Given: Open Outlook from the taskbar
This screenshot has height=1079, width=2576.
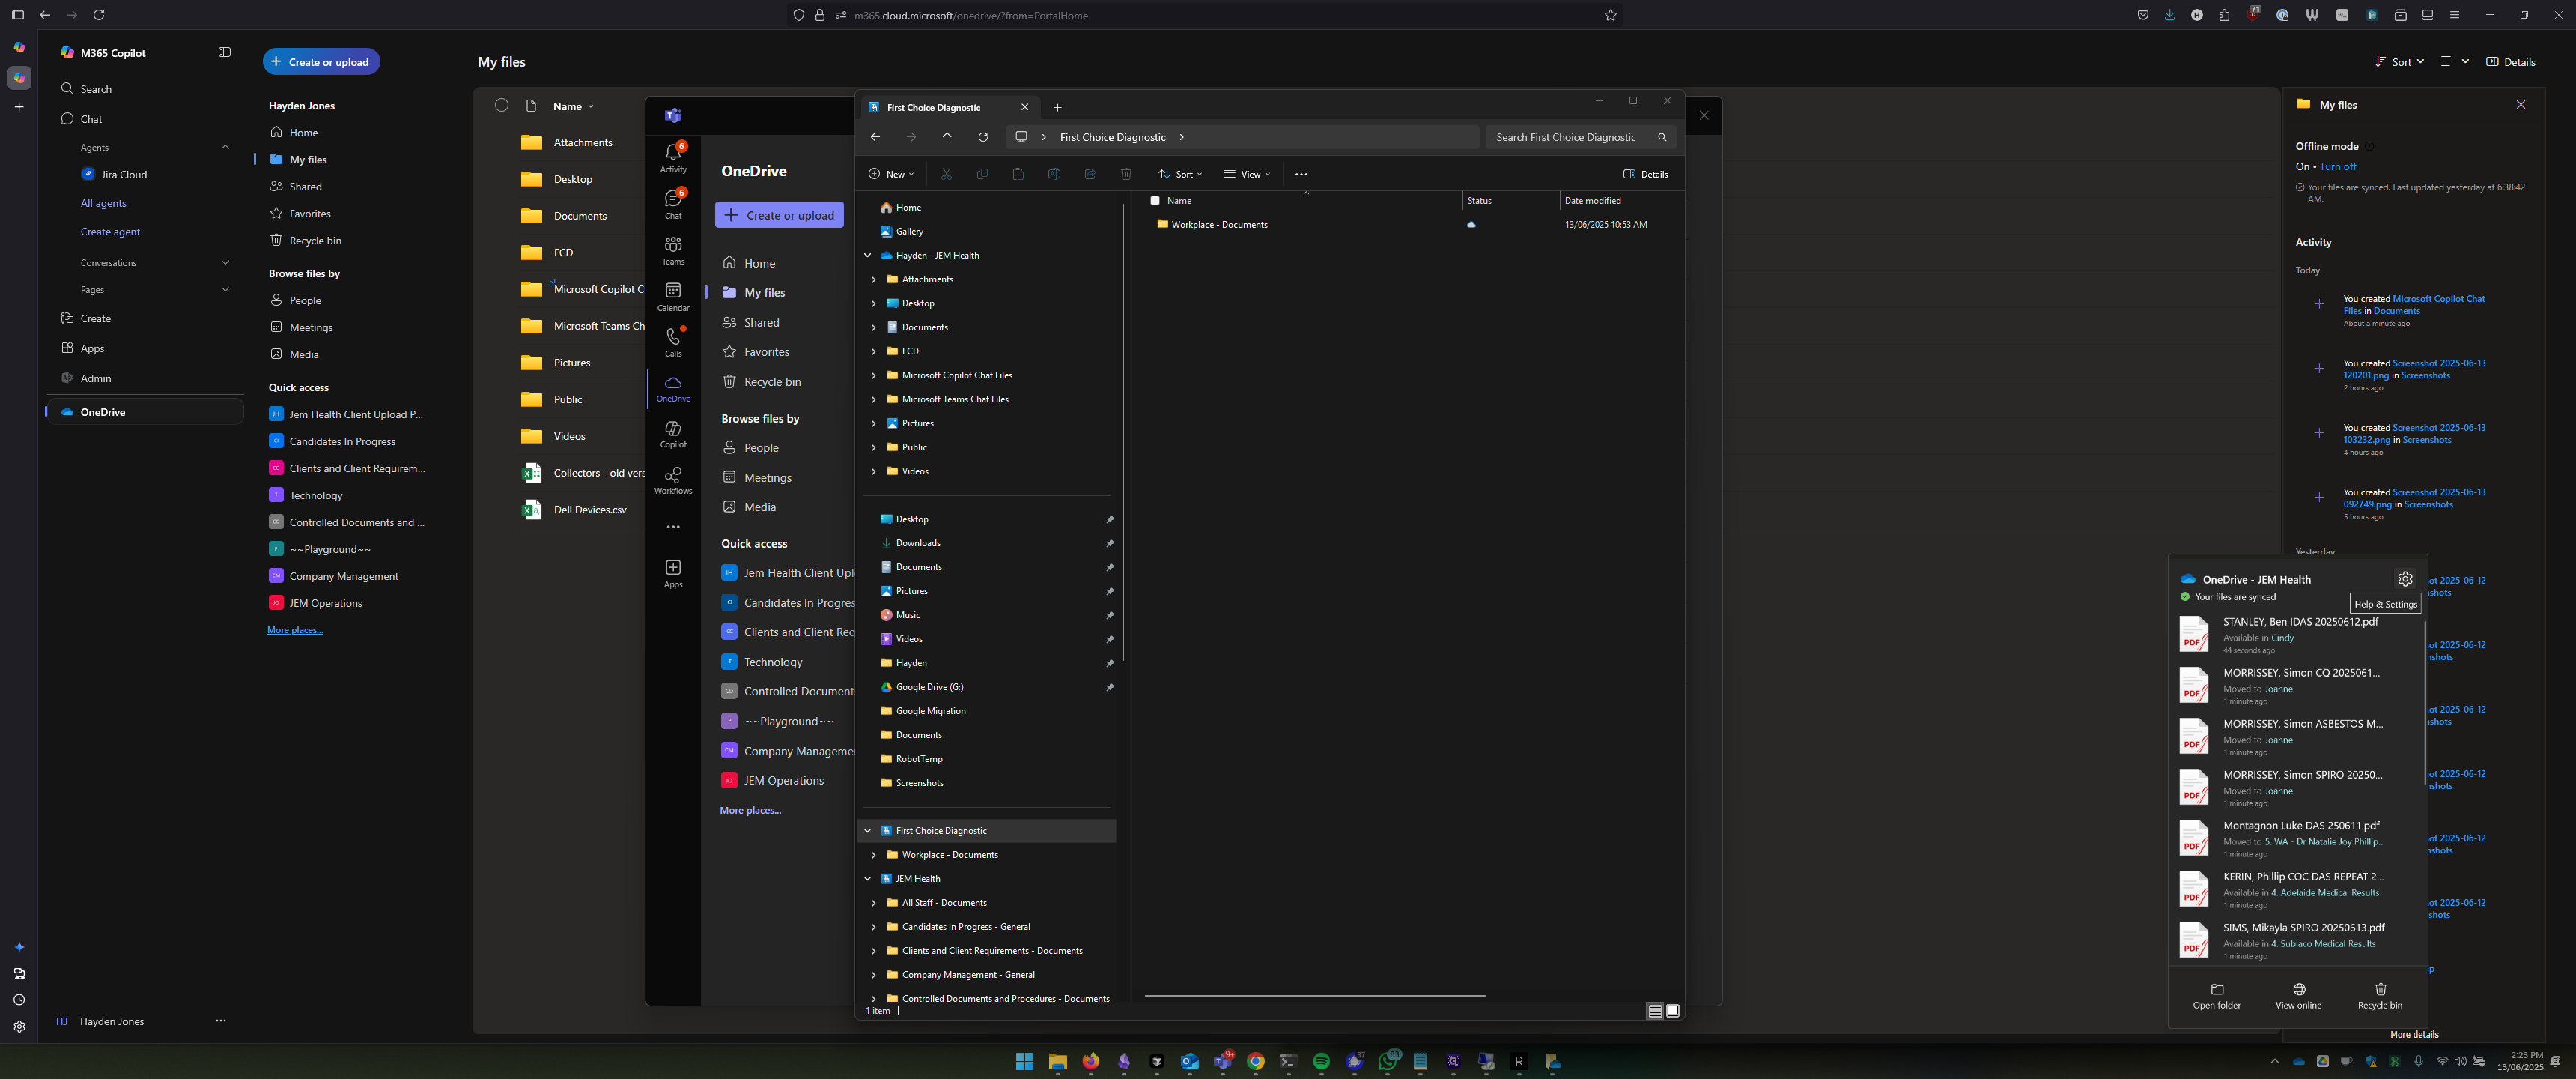Looking at the screenshot, I should [1189, 1061].
